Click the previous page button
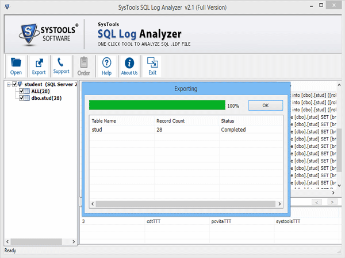 tap(317, 202)
